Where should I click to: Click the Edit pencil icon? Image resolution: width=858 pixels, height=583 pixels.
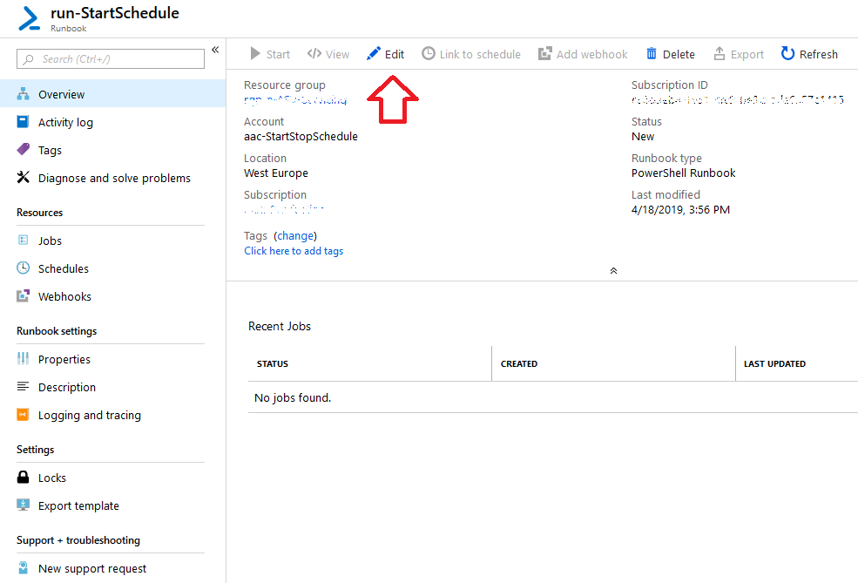point(373,54)
